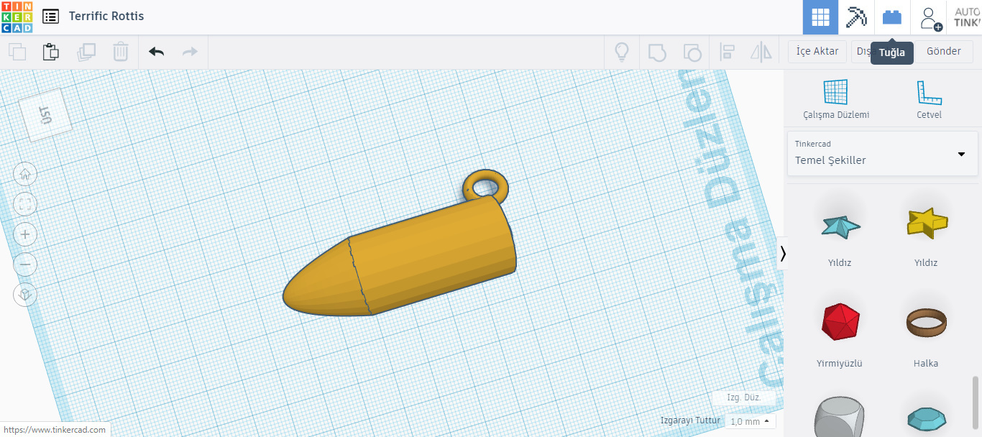Image resolution: width=982 pixels, height=437 pixels.
Task: Click the Home view icon beside the canvas
Action: pyautogui.click(x=25, y=174)
